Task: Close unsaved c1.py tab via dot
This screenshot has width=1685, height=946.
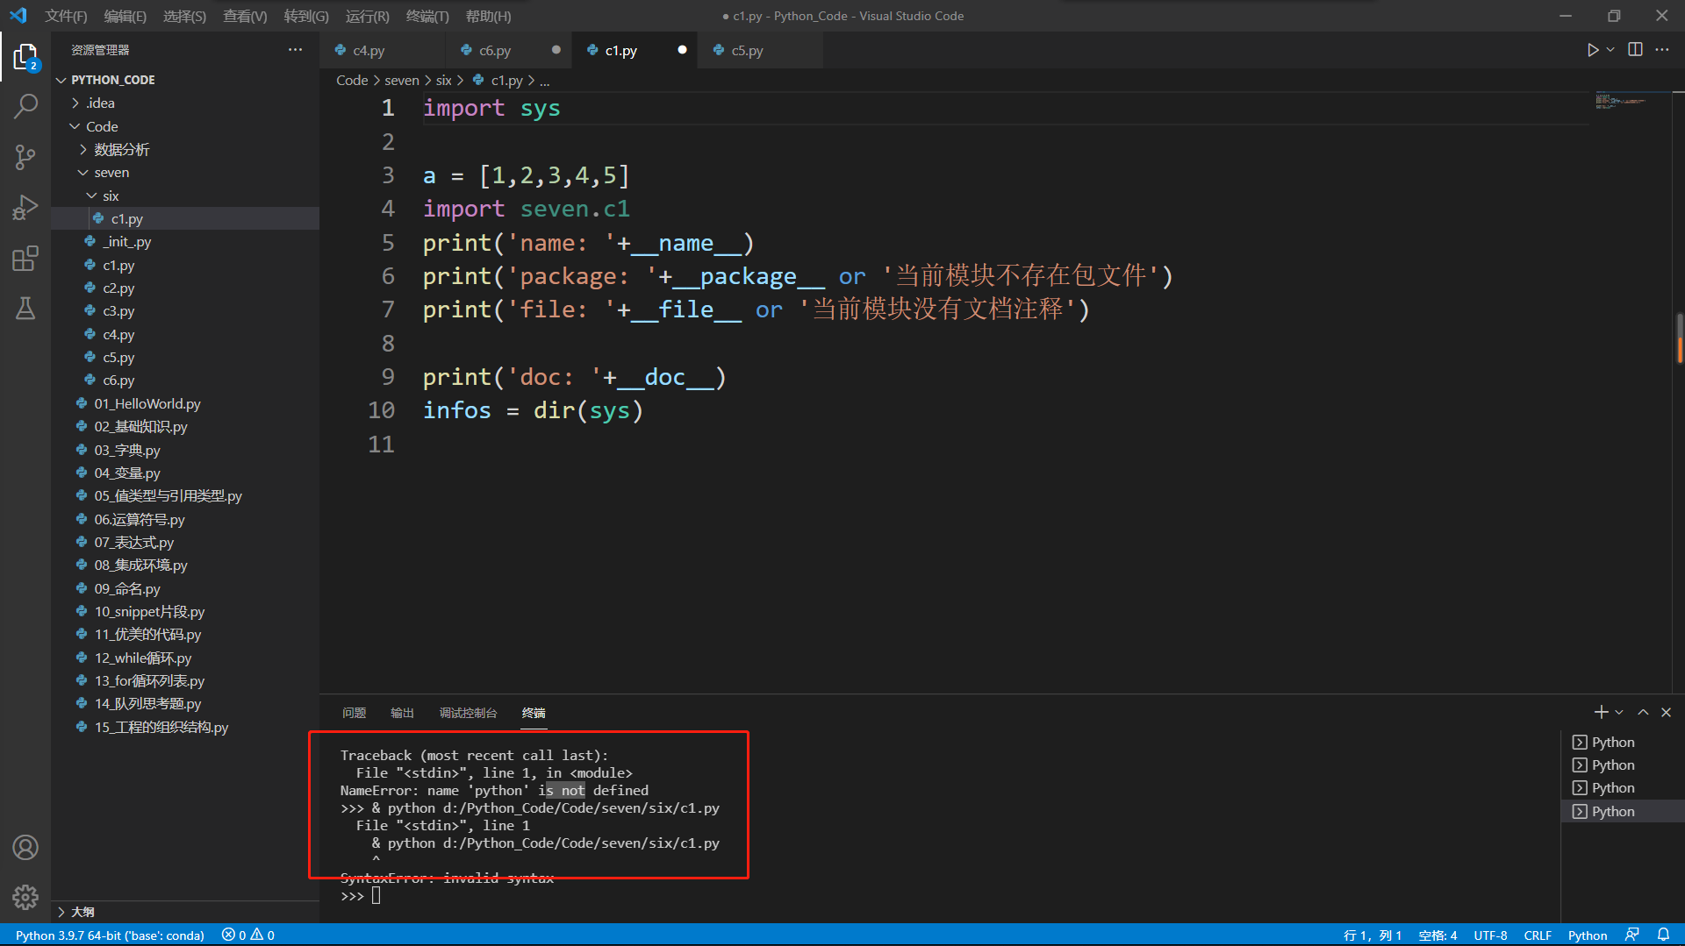Action: click(682, 50)
